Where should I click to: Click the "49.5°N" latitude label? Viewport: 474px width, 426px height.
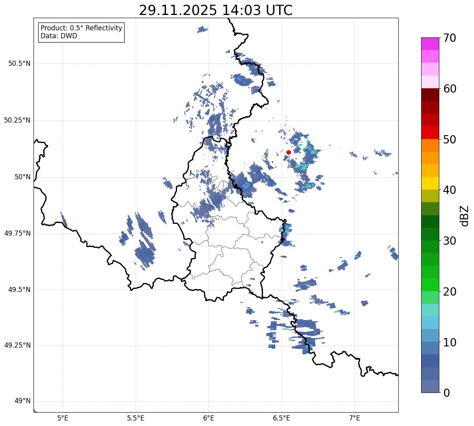[19, 290]
